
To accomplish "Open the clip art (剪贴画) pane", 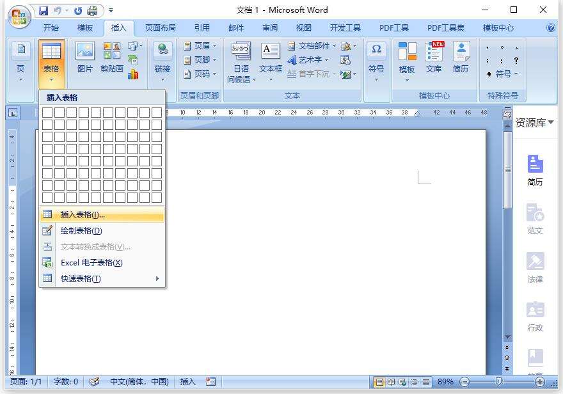I will (x=112, y=58).
